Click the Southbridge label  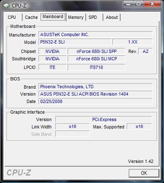24,59
